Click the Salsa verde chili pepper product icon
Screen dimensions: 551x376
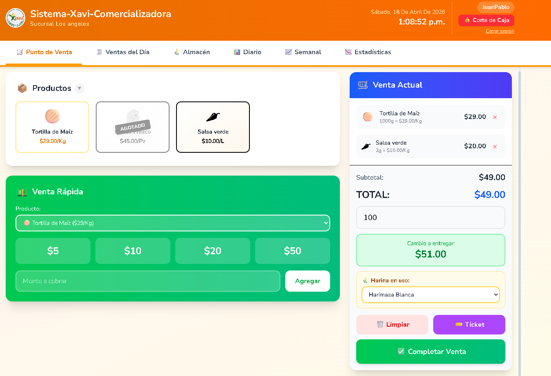(213, 117)
